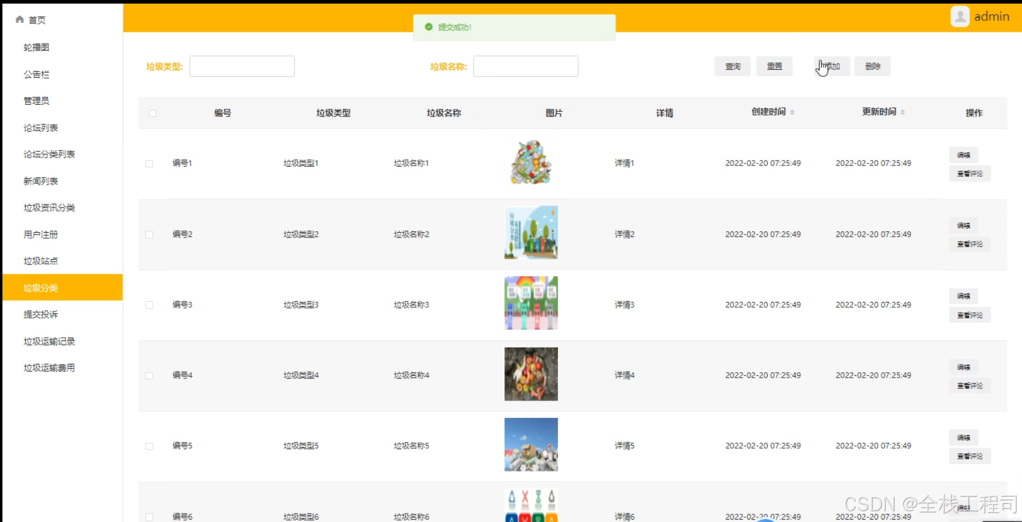The image size is (1022, 522).
Task: Click 编辑 button for row 编号5
Action: pos(964,437)
